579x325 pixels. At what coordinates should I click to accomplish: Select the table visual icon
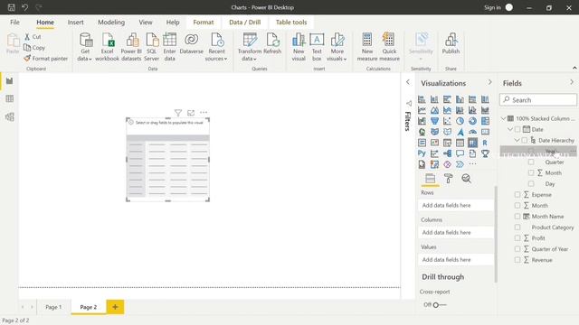click(x=460, y=143)
